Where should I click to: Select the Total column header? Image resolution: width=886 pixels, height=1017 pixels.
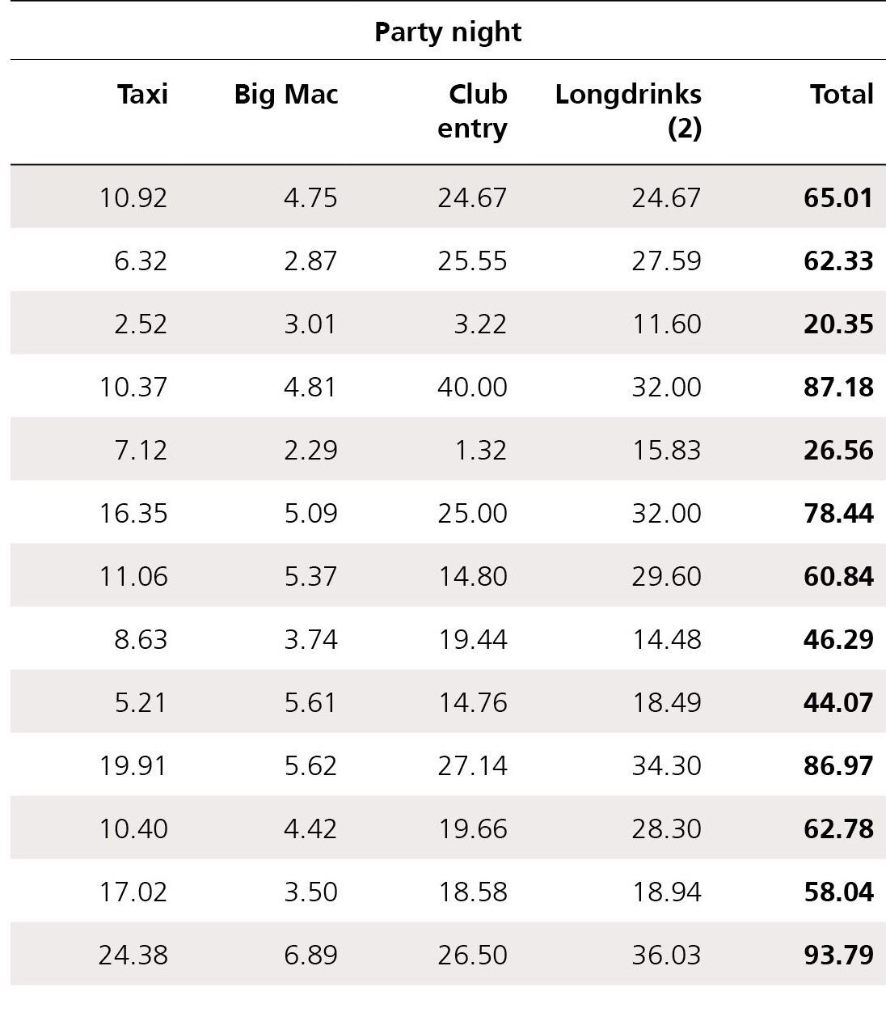(x=842, y=95)
